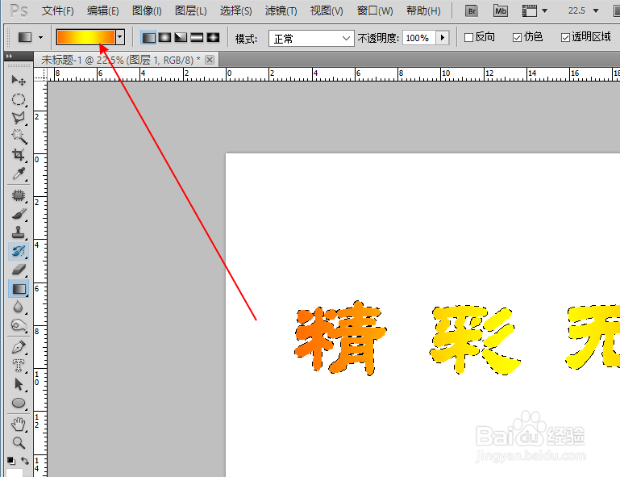Select the Move tool
Image resolution: width=620 pixels, height=477 pixels.
pyautogui.click(x=19, y=81)
